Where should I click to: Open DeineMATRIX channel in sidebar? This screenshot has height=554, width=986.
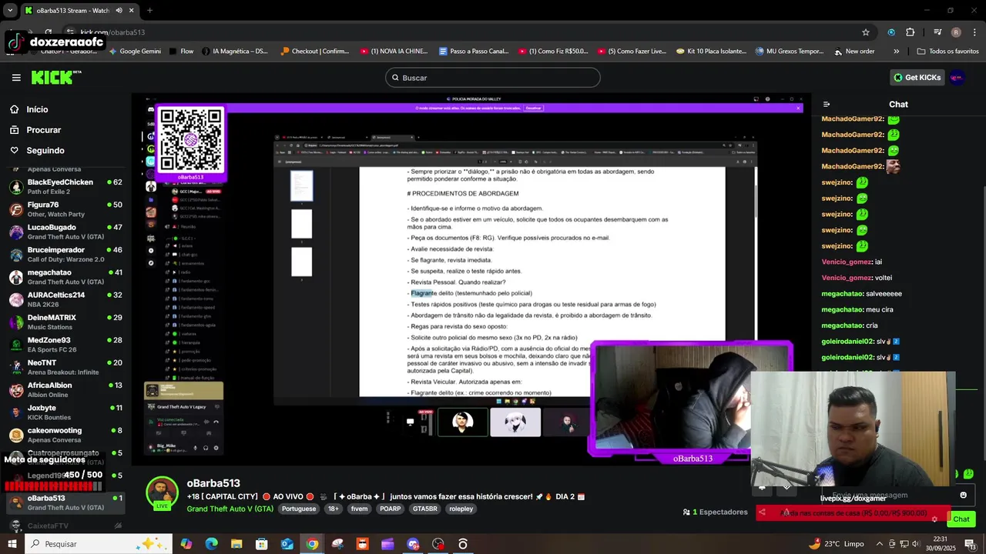click(x=65, y=322)
